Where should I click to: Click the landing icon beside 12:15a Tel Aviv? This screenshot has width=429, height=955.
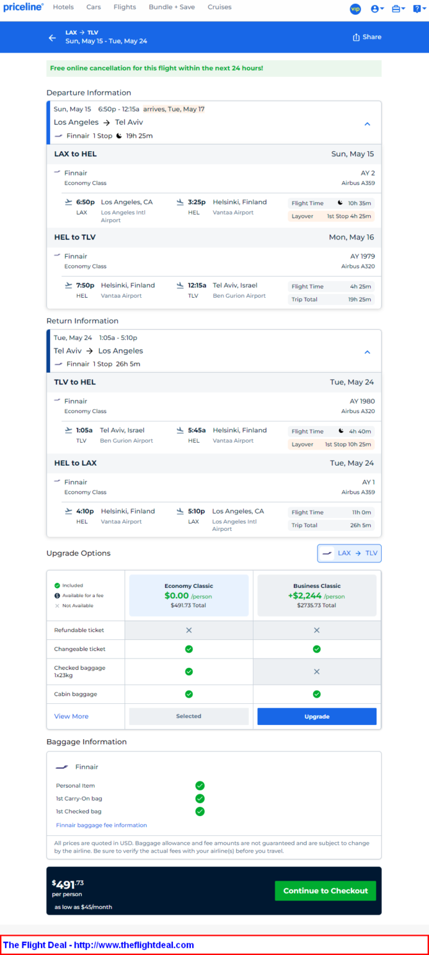coord(181,286)
